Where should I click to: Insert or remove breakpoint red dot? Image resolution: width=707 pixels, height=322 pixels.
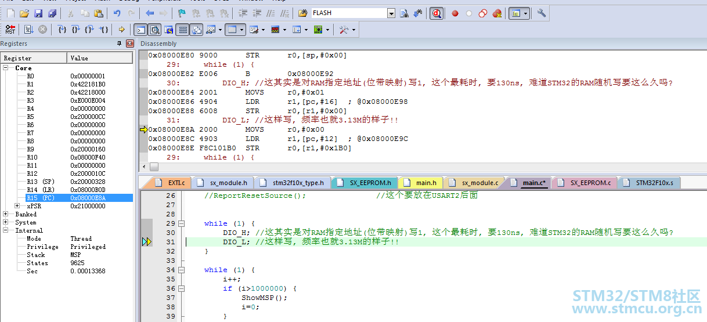coord(455,13)
